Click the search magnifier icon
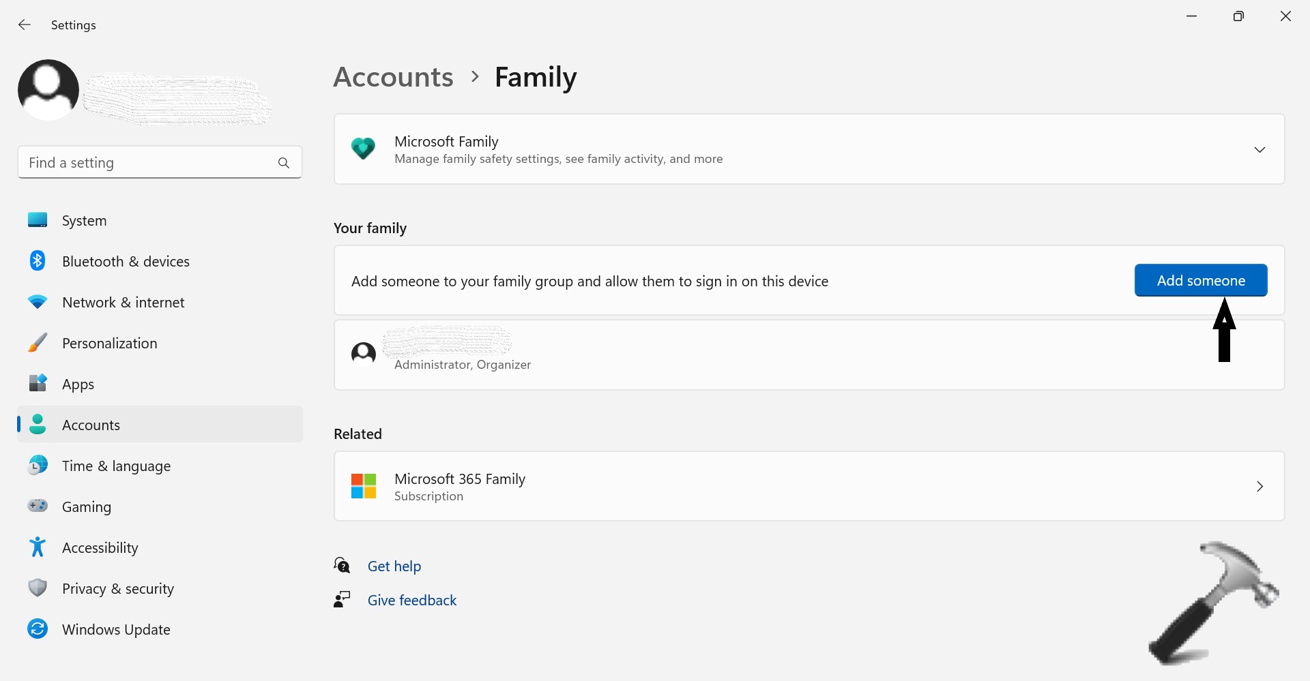 pyautogui.click(x=284, y=163)
